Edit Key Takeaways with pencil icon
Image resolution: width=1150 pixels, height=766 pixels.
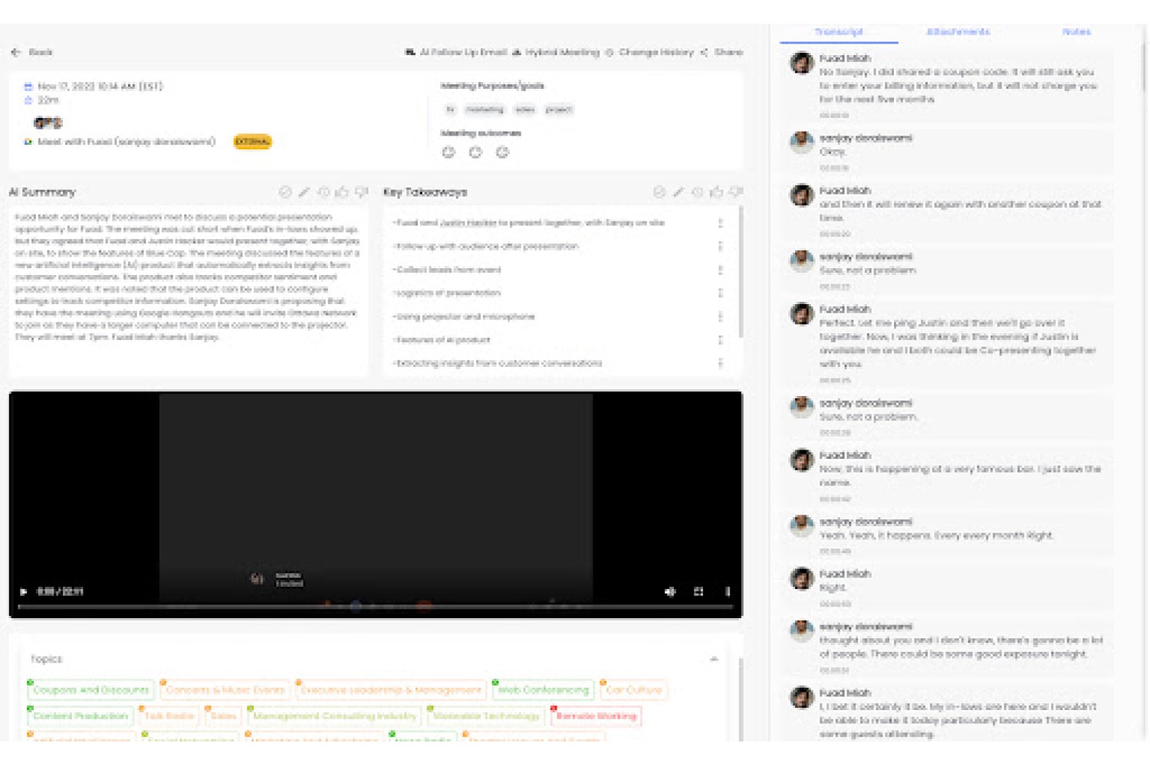tap(678, 191)
